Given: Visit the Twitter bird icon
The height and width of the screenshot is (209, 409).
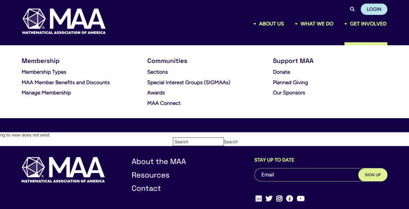Looking at the screenshot, I should point(269,198).
